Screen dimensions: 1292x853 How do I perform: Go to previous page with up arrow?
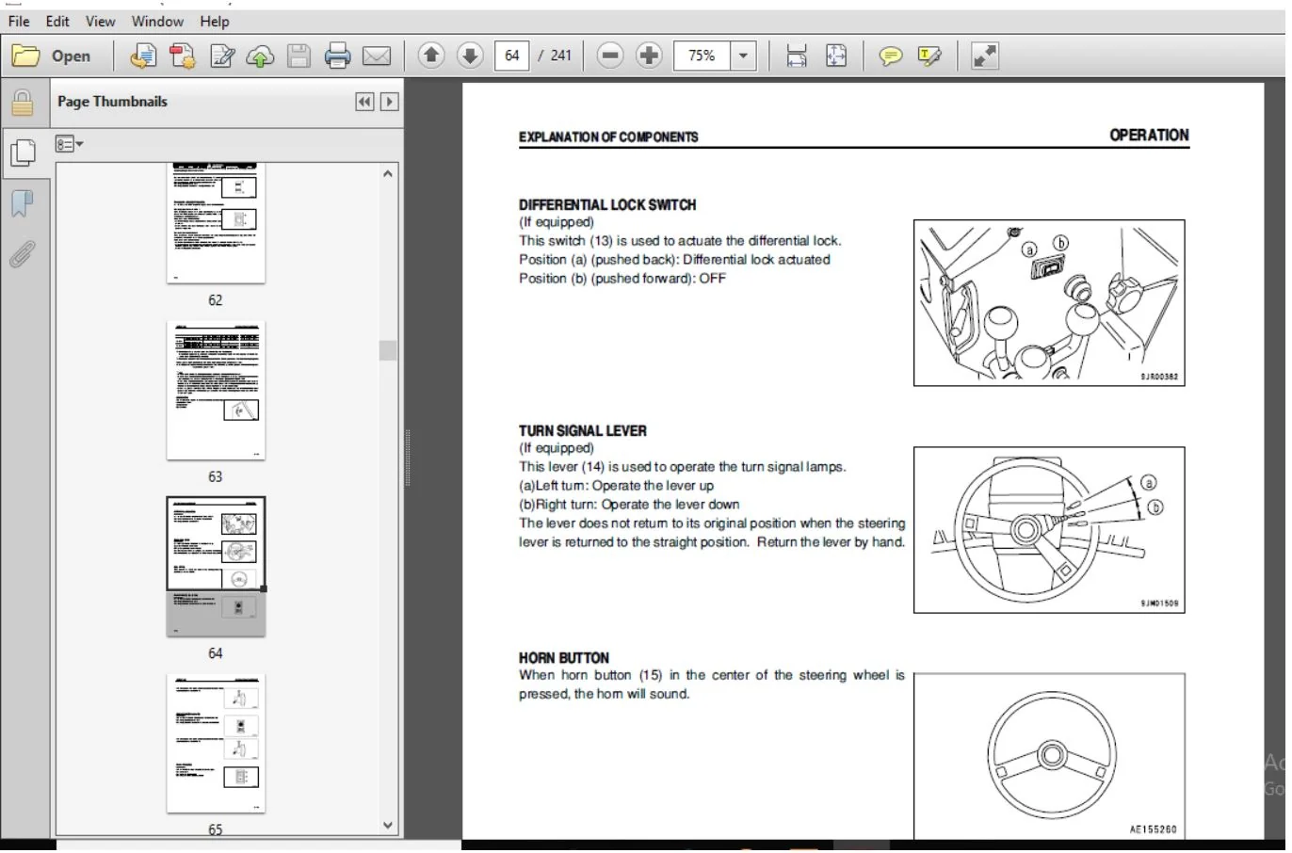431,56
